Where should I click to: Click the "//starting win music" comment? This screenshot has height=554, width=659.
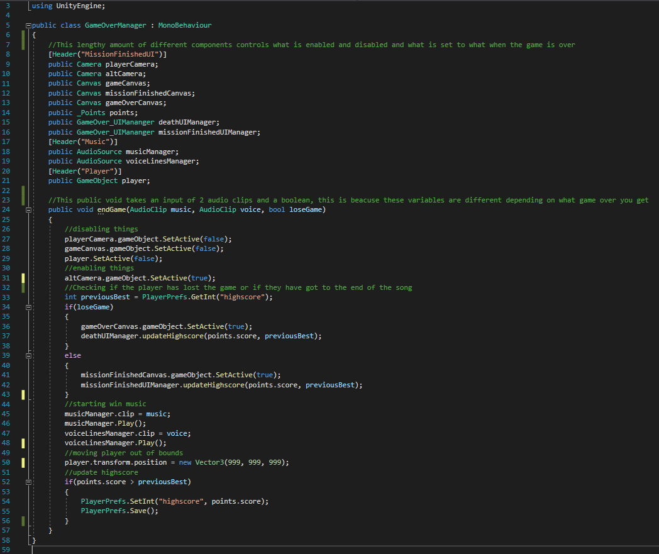[105, 404]
